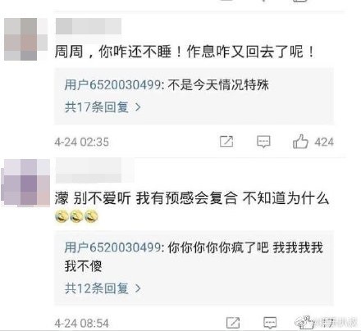Image resolution: width=361 pixels, height=331 pixels.
Task: Like the comment with 424 likes
Action: [300, 142]
